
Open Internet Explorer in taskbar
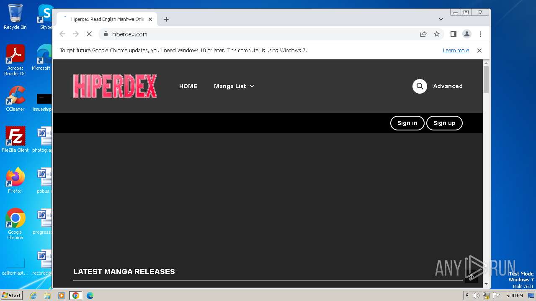click(33, 296)
